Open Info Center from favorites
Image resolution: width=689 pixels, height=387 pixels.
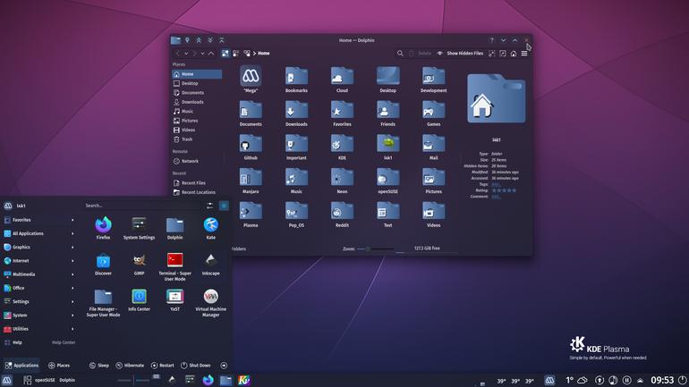click(x=139, y=299)
